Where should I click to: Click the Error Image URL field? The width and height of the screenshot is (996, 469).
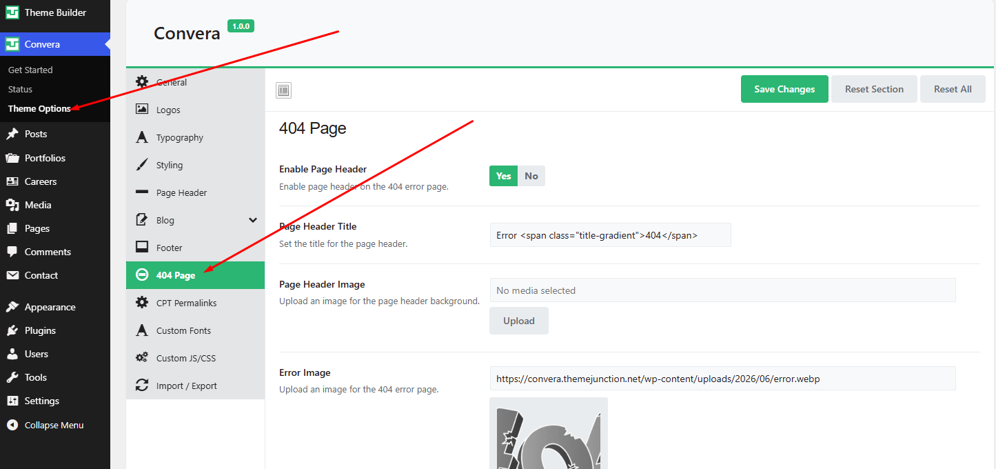[722, 379]
